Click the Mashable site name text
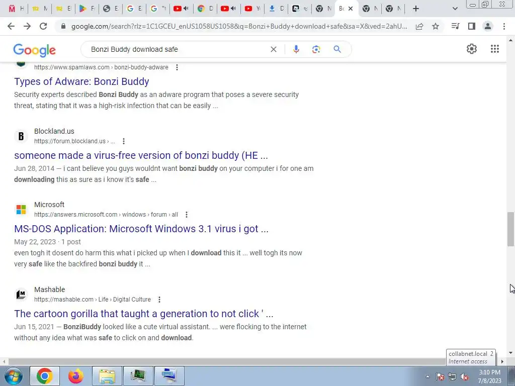This screenshot has height=386, width=515. [50, 289]
